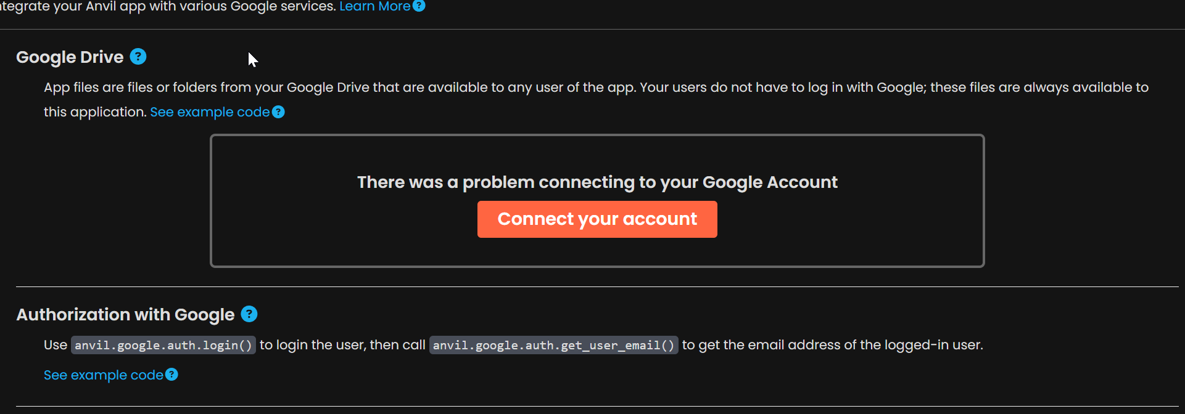Select the anvil.google.auth.login() code snippet

[163, 345]
